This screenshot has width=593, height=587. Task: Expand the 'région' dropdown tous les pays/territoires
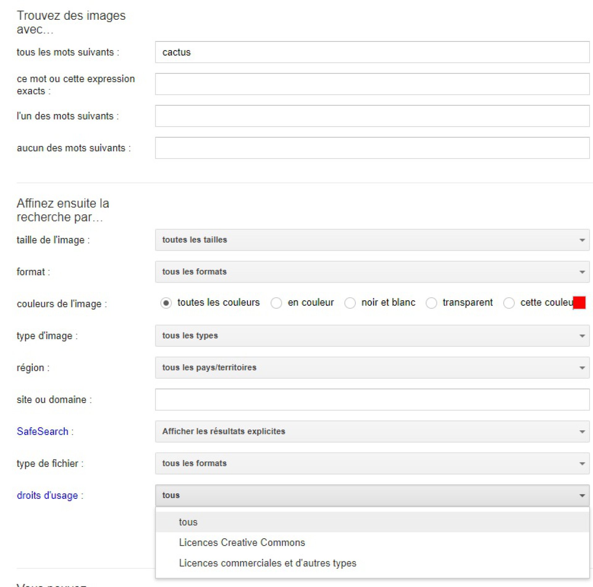pos(372,368)
